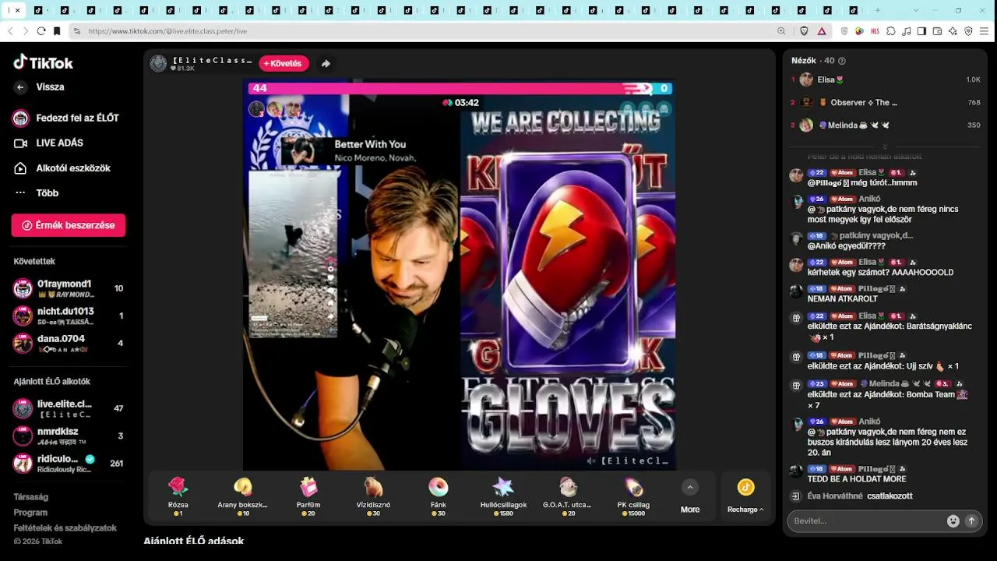This screenshot has width=997, height=561.
Task: Click the Leo AI sparkle icon
Action: point(953,31)
